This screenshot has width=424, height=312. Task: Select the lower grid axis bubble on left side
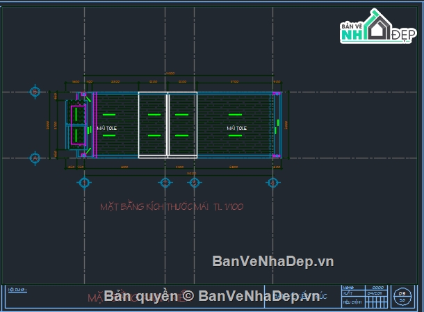(35, 158)
